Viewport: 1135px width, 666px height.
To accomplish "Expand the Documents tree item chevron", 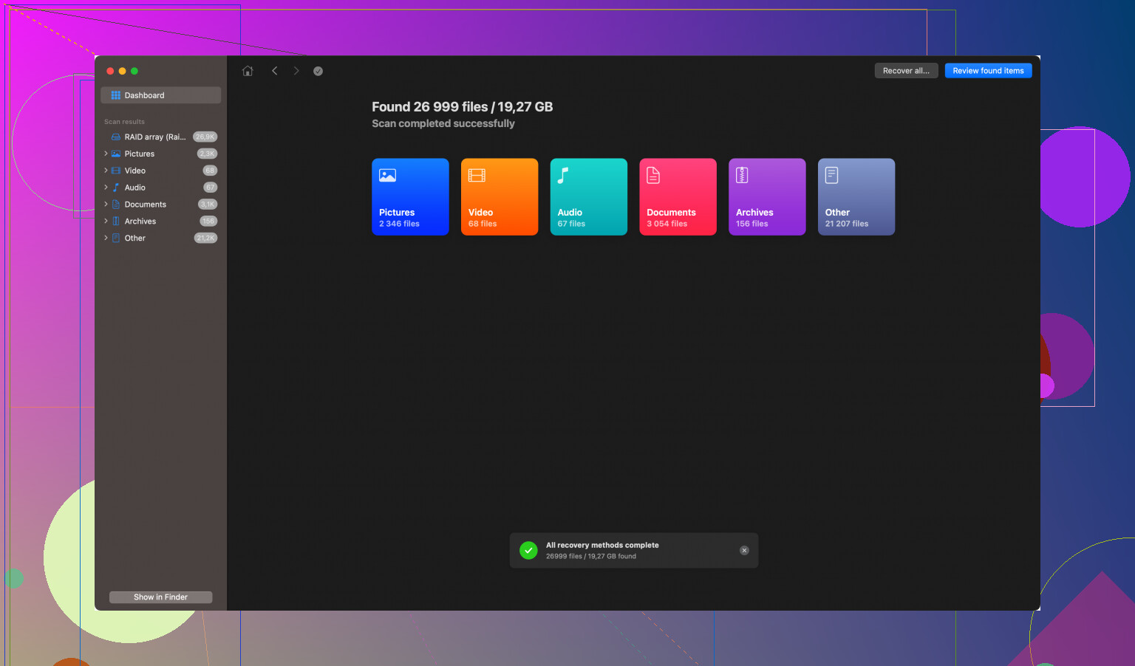I will click(106, 205).
